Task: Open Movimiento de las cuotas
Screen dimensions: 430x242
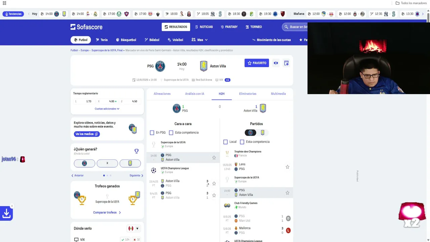Action: [271, 40]
